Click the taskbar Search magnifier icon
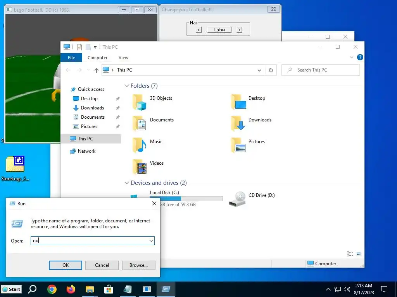397x297 pixels. click(x=33, y=289)
